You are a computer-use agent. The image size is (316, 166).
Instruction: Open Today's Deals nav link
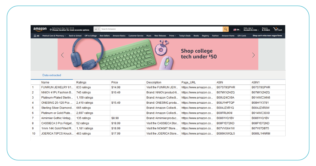[x=185, y=36]
